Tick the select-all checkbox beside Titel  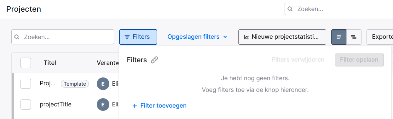26,63
